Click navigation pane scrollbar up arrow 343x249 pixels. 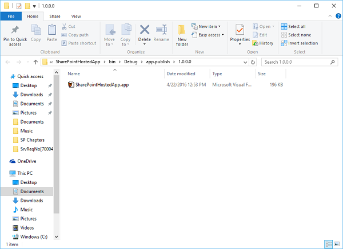(57, 72)
